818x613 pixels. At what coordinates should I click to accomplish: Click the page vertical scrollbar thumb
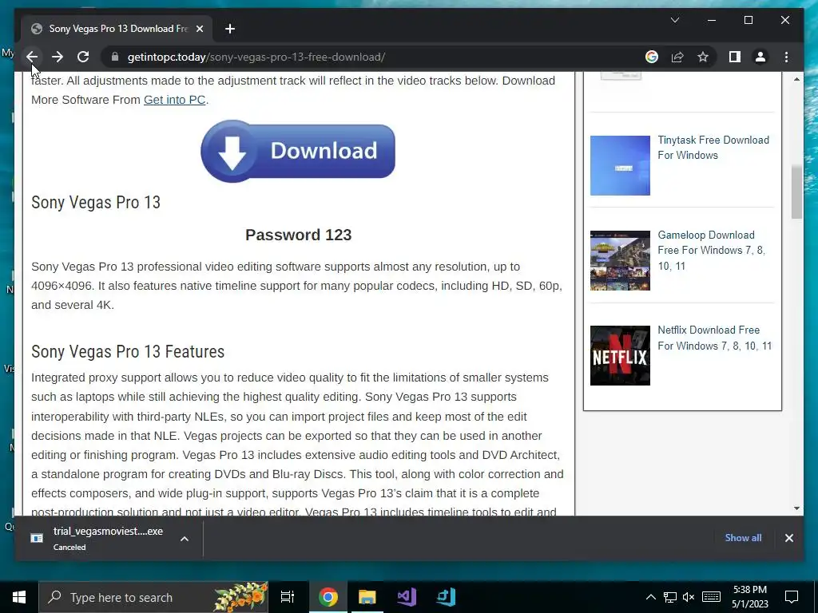pyautogui.click(x=796, y=192)
